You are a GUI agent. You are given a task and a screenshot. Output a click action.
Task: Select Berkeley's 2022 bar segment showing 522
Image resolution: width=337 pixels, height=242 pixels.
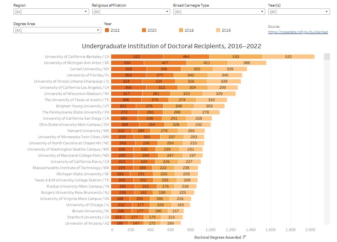[137, 56]
